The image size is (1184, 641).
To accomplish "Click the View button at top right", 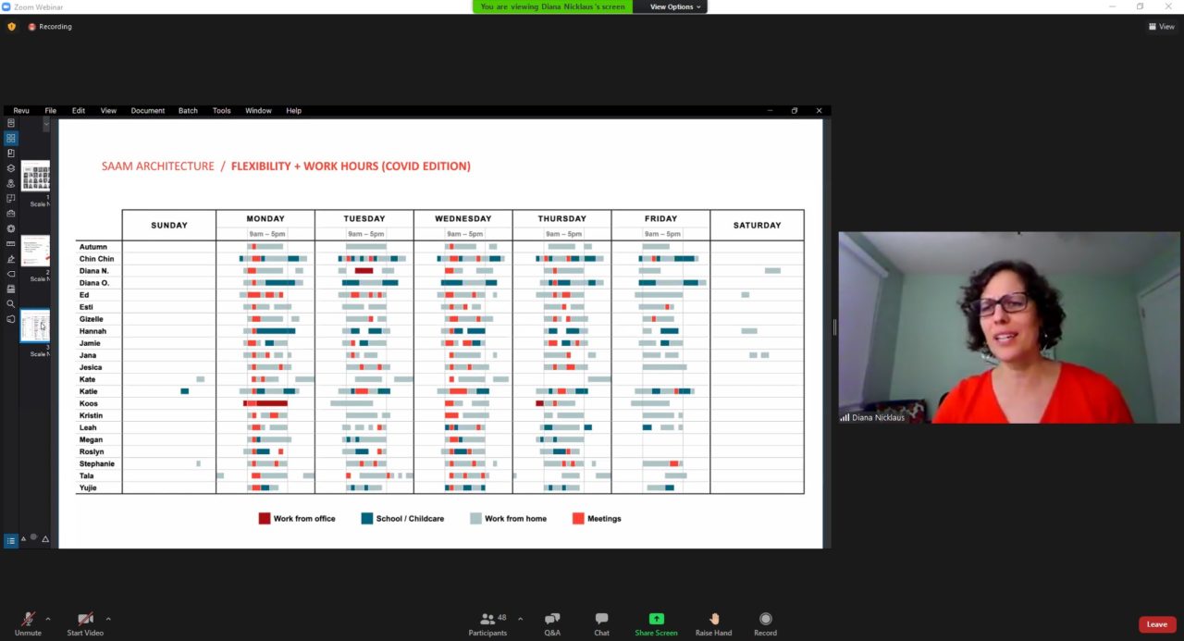I will (1161, 27).
